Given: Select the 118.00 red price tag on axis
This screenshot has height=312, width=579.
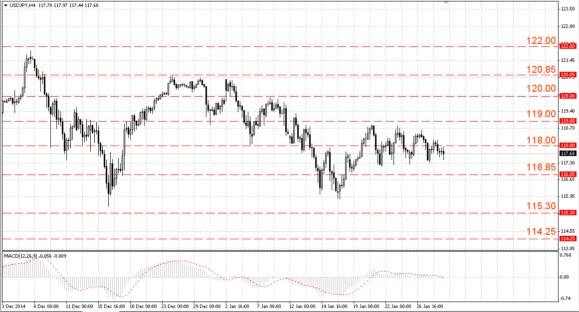Looking at the screenshot, I should pyautogui.click(x=568, y=146).
